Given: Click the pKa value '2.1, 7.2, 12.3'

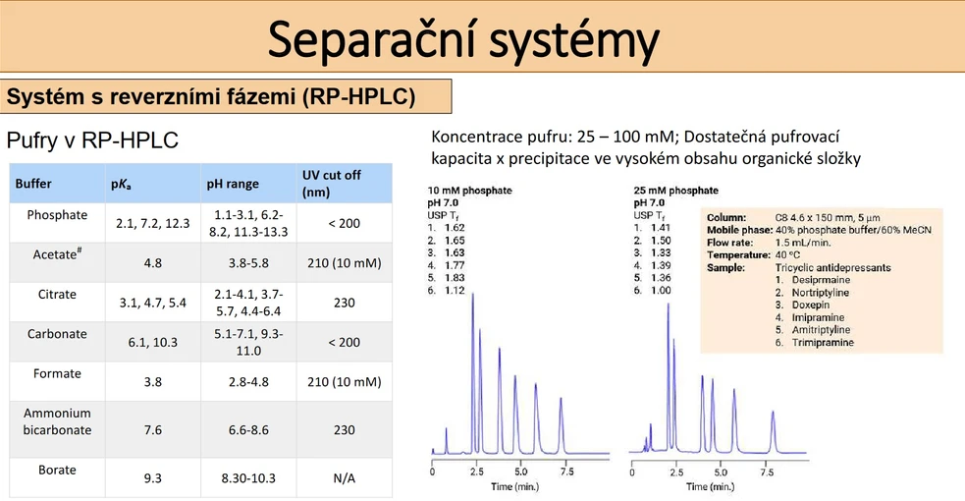Looking at the screenshot, I should (x=152, y=223).
